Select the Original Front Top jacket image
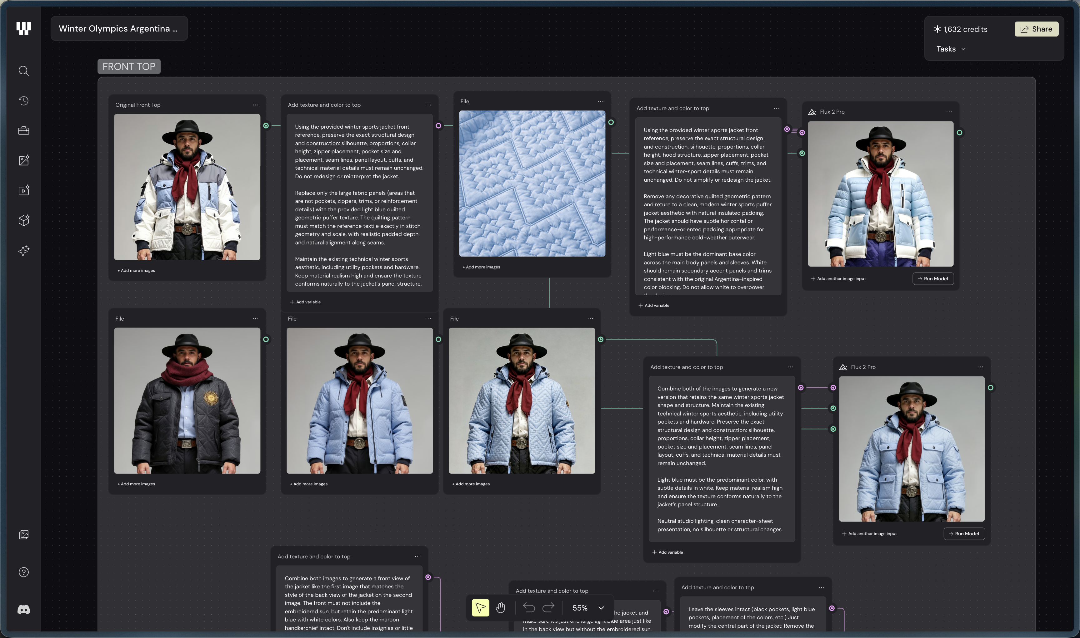The image size is (1080, 638). click(187, 187)
